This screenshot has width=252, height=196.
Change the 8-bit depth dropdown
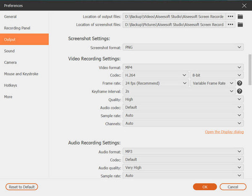[x=216, y=75]
